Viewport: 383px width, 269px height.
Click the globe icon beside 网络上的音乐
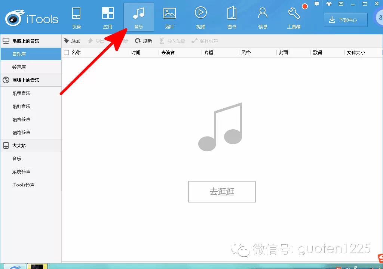pyautogui.click(x=6, y=80)
